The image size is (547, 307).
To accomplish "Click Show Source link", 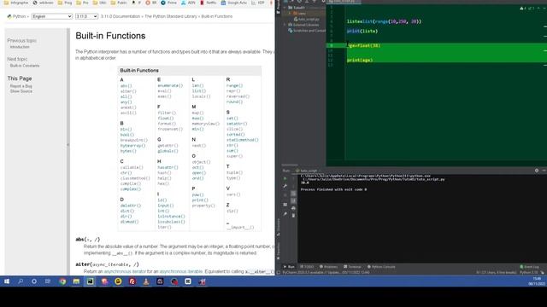I will (21, 91).
